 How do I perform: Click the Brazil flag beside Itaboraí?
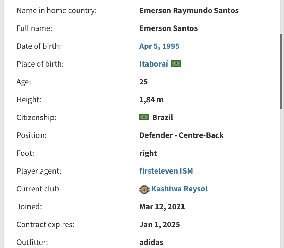176,63
